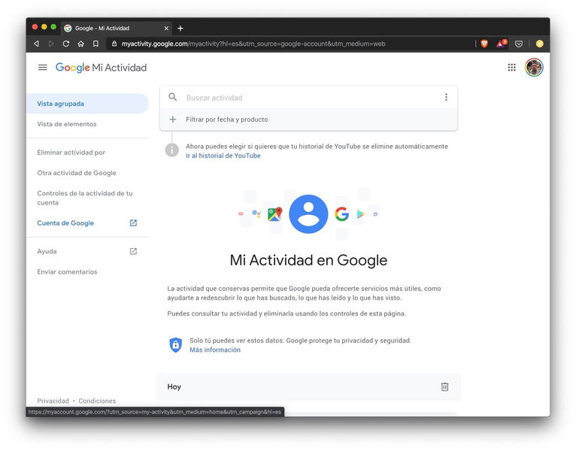Delete today's activity with the trash icon

coord(444,386)
